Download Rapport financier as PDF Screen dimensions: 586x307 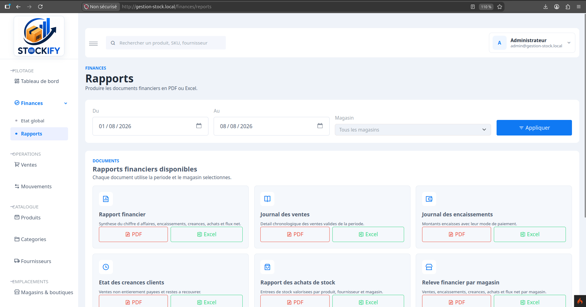click(x=133, y=234)
